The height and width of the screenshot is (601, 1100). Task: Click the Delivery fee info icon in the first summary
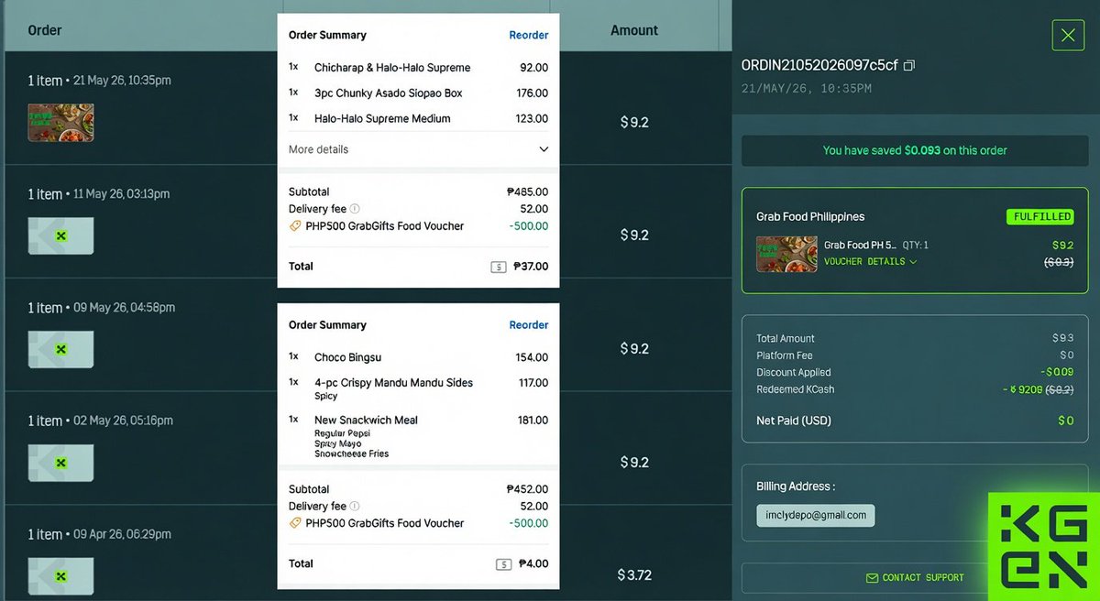coord(356,209)
